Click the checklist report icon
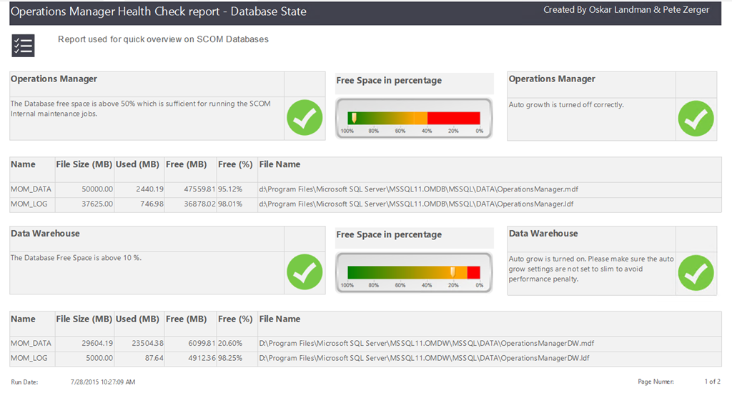Screen dimensions: 732x398 [23, 46]
